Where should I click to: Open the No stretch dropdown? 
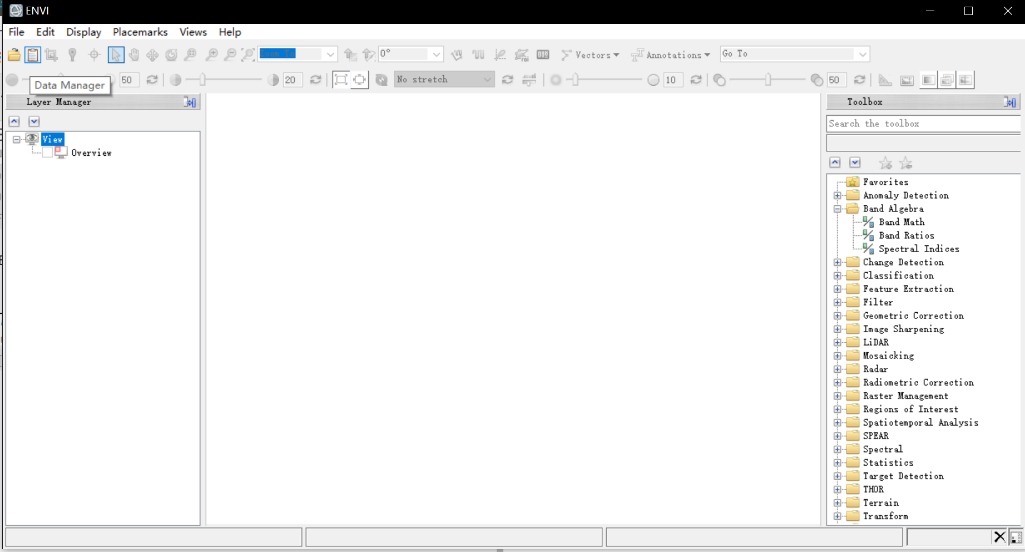[487, 80]
